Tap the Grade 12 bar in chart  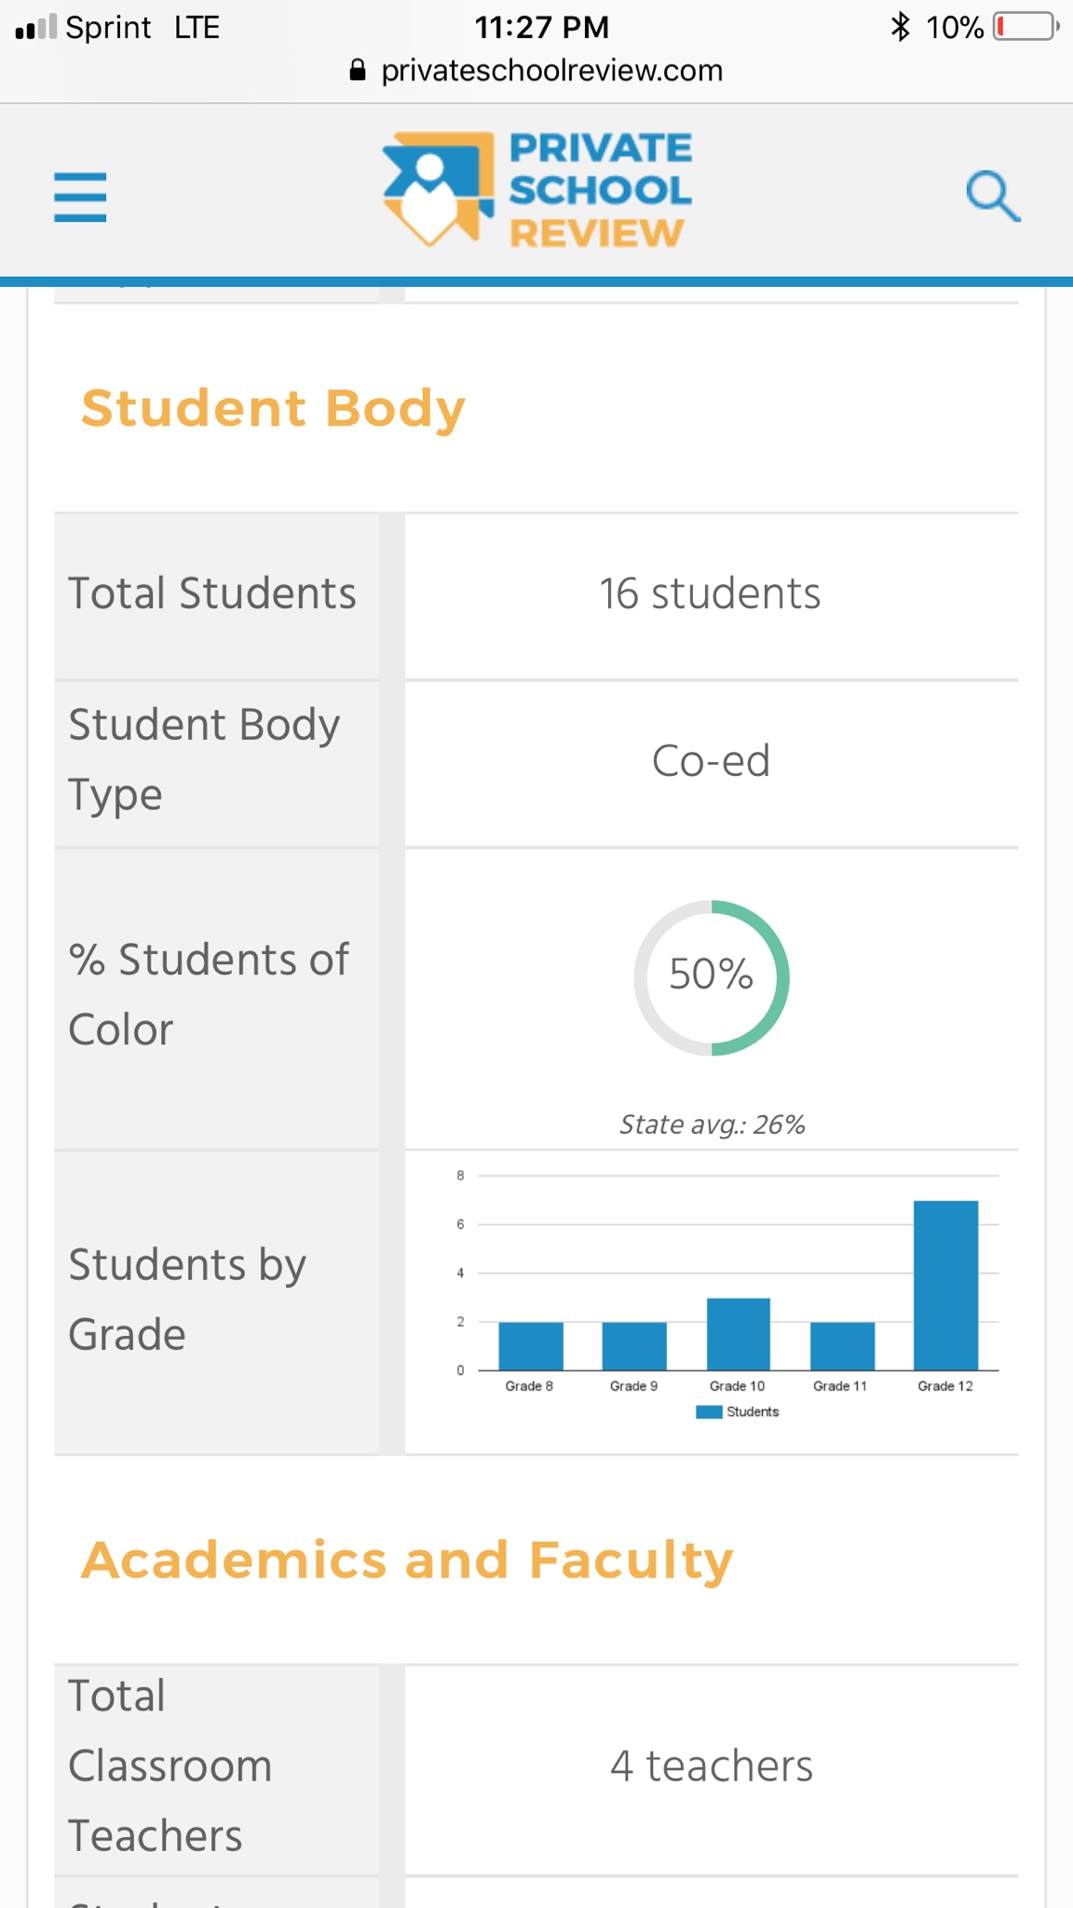pyautogui.click(x=945, y=1286)
